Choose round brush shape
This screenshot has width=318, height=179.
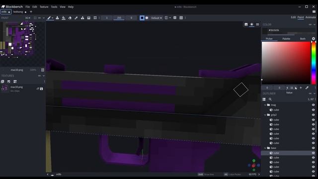pyautogui.click(x=147, y=18)
